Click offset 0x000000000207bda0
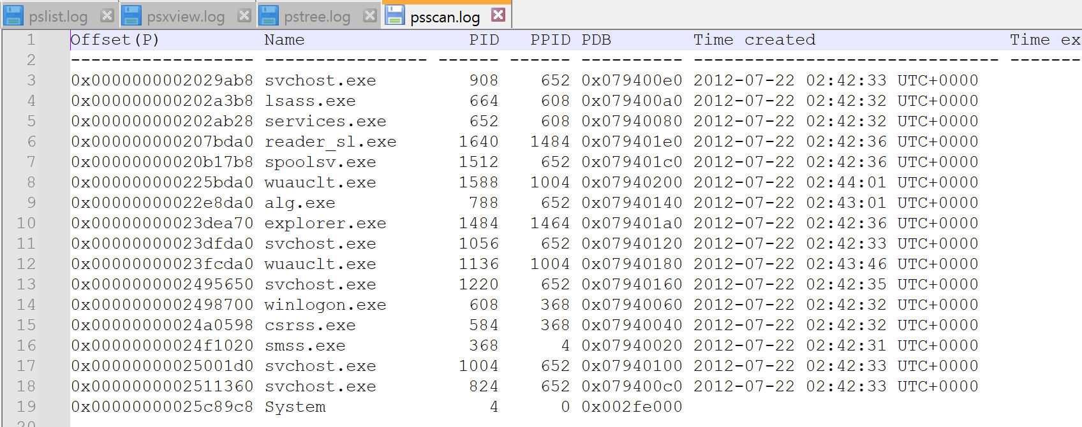Image resolution: width=1082 pixels, height=427 pixels. click(x=162, y=141)
